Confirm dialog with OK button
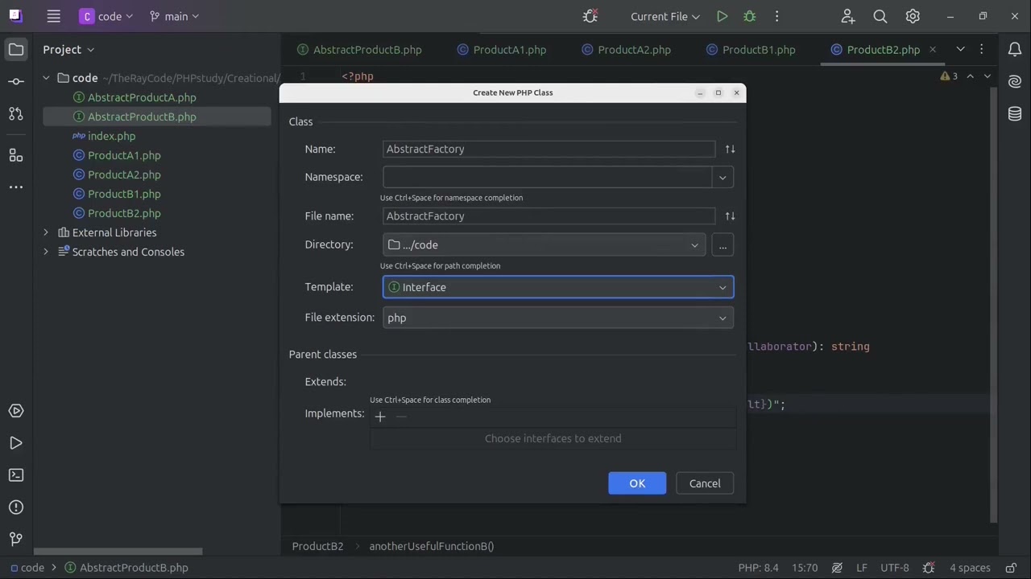This screenshot has width=1031, height=579. [x=637, y=483]
